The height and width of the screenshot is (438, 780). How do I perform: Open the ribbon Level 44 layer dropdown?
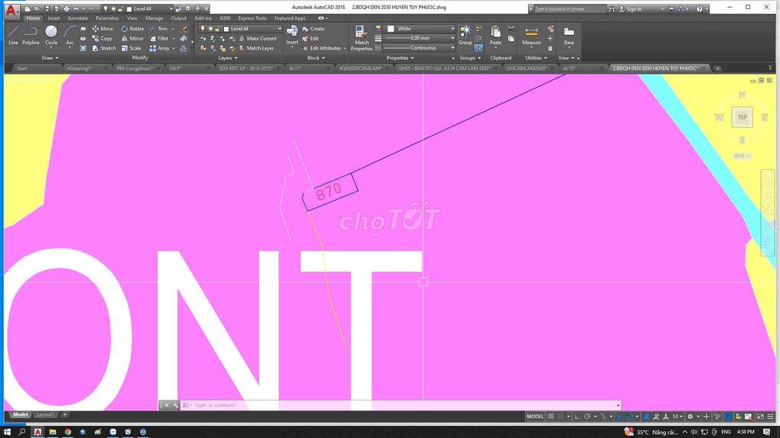(x=240, y=29)
